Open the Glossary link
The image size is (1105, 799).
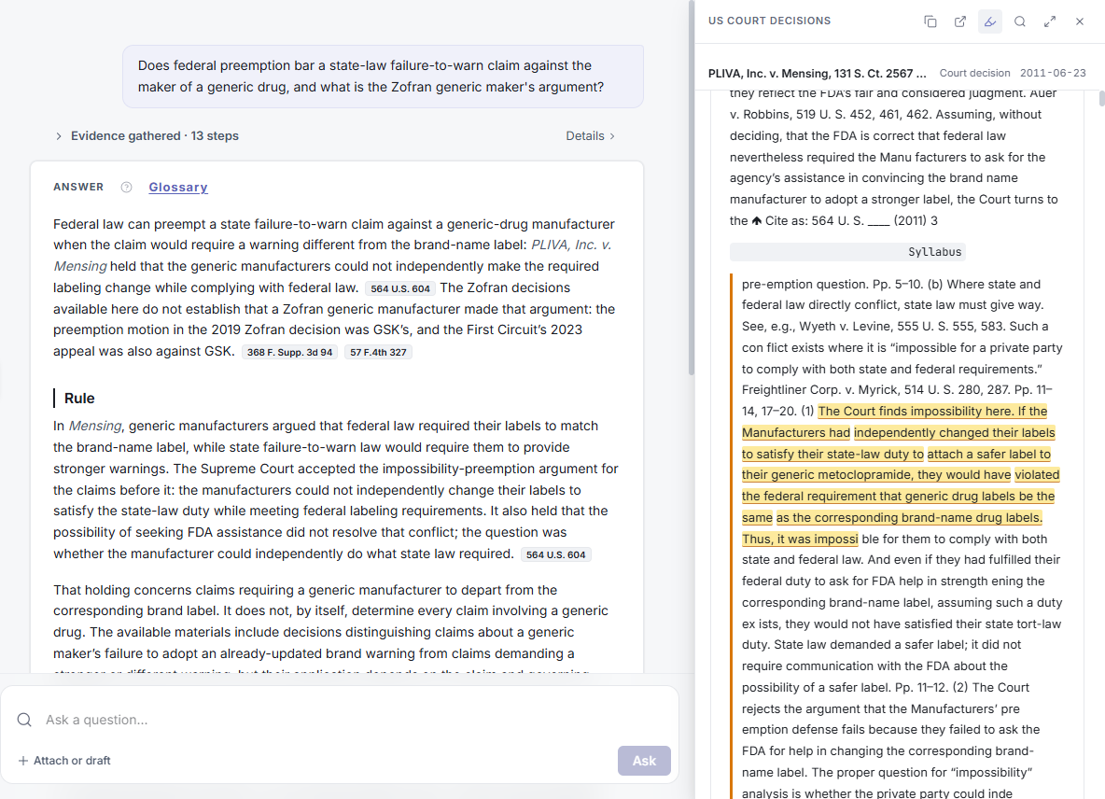pos(178,187)
